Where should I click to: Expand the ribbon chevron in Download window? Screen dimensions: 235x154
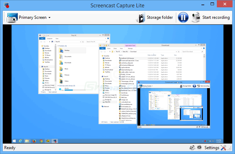point(201,48)
